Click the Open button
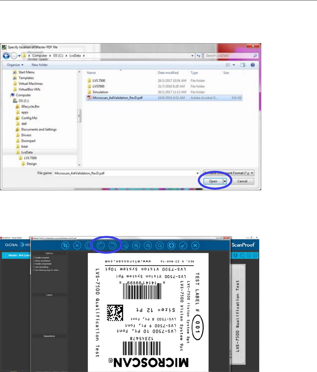 pos(213,181)
